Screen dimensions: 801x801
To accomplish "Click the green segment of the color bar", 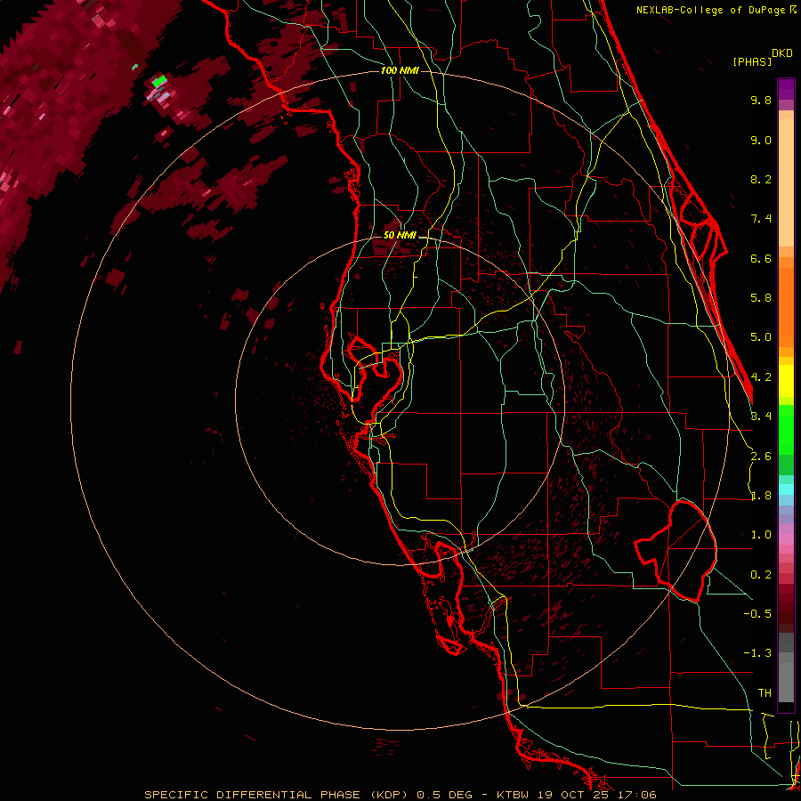I will (x=786, y=430).
